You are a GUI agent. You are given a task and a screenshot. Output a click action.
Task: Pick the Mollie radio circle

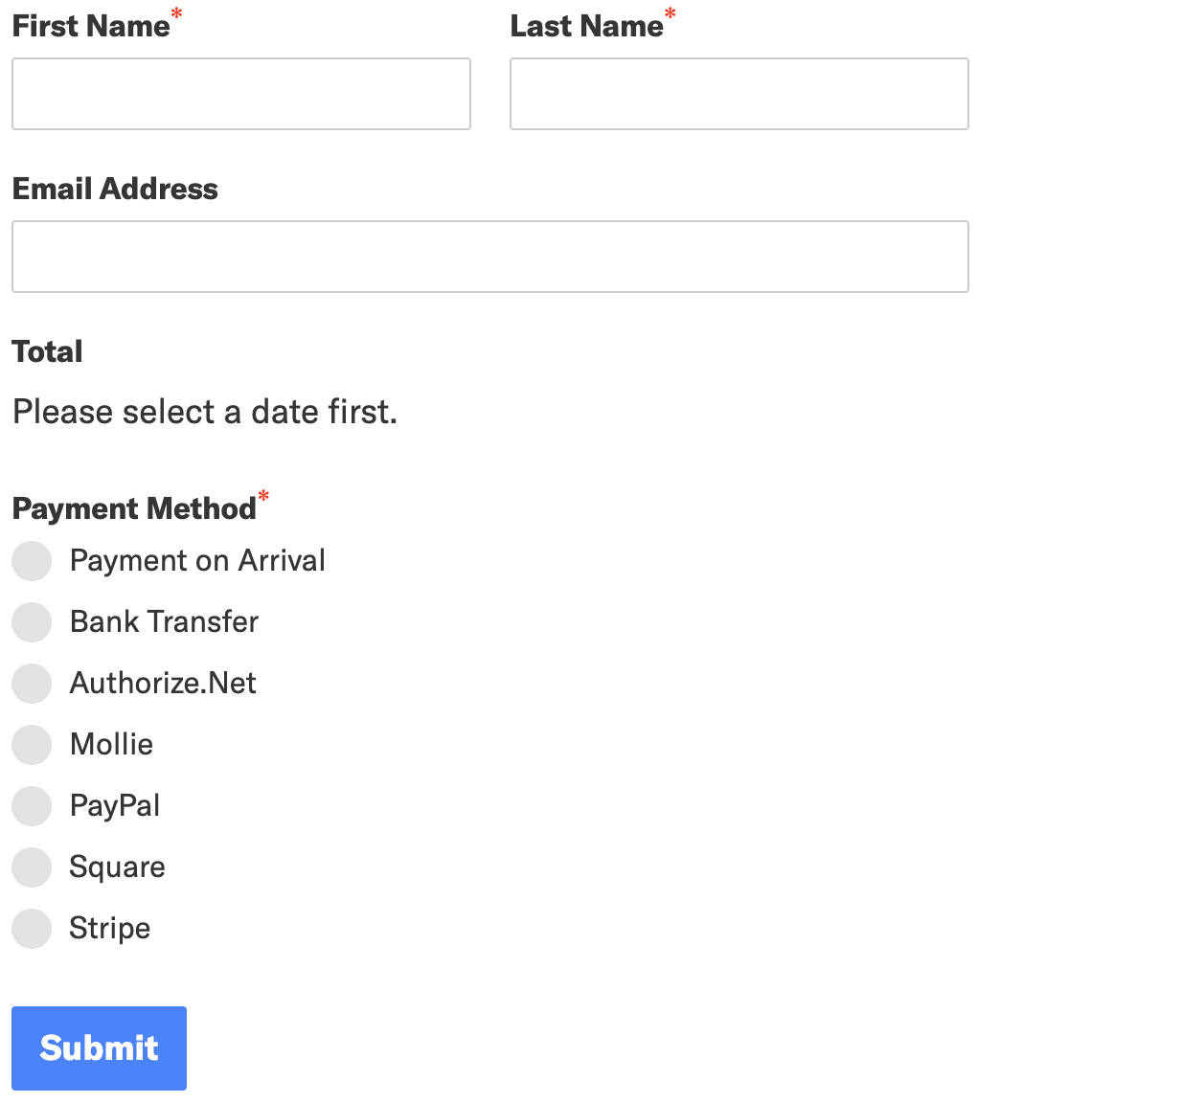32,745
